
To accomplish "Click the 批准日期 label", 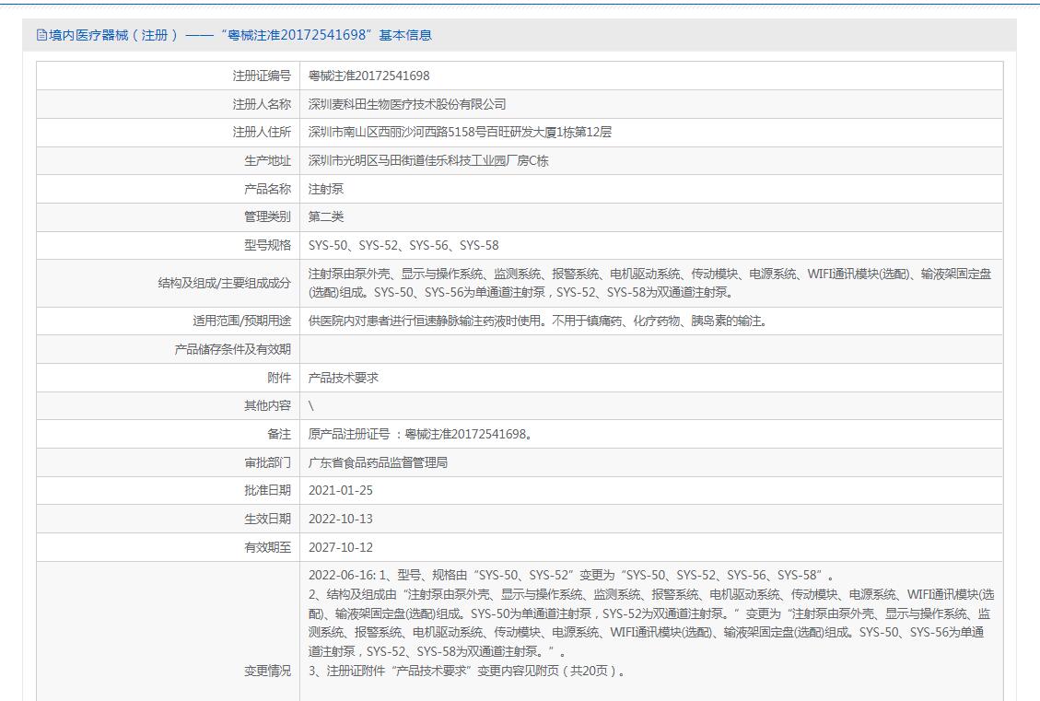I will coord(267,491).
